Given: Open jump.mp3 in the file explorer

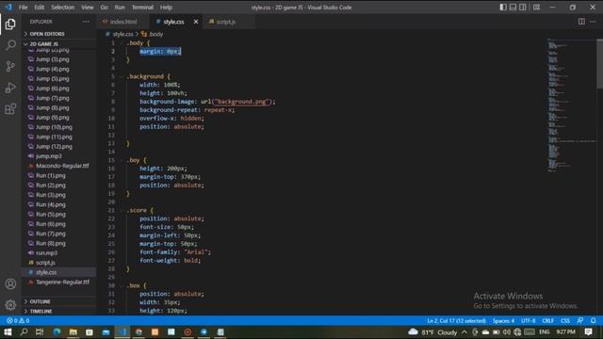Looking at the screenshot, I should 58,156.
